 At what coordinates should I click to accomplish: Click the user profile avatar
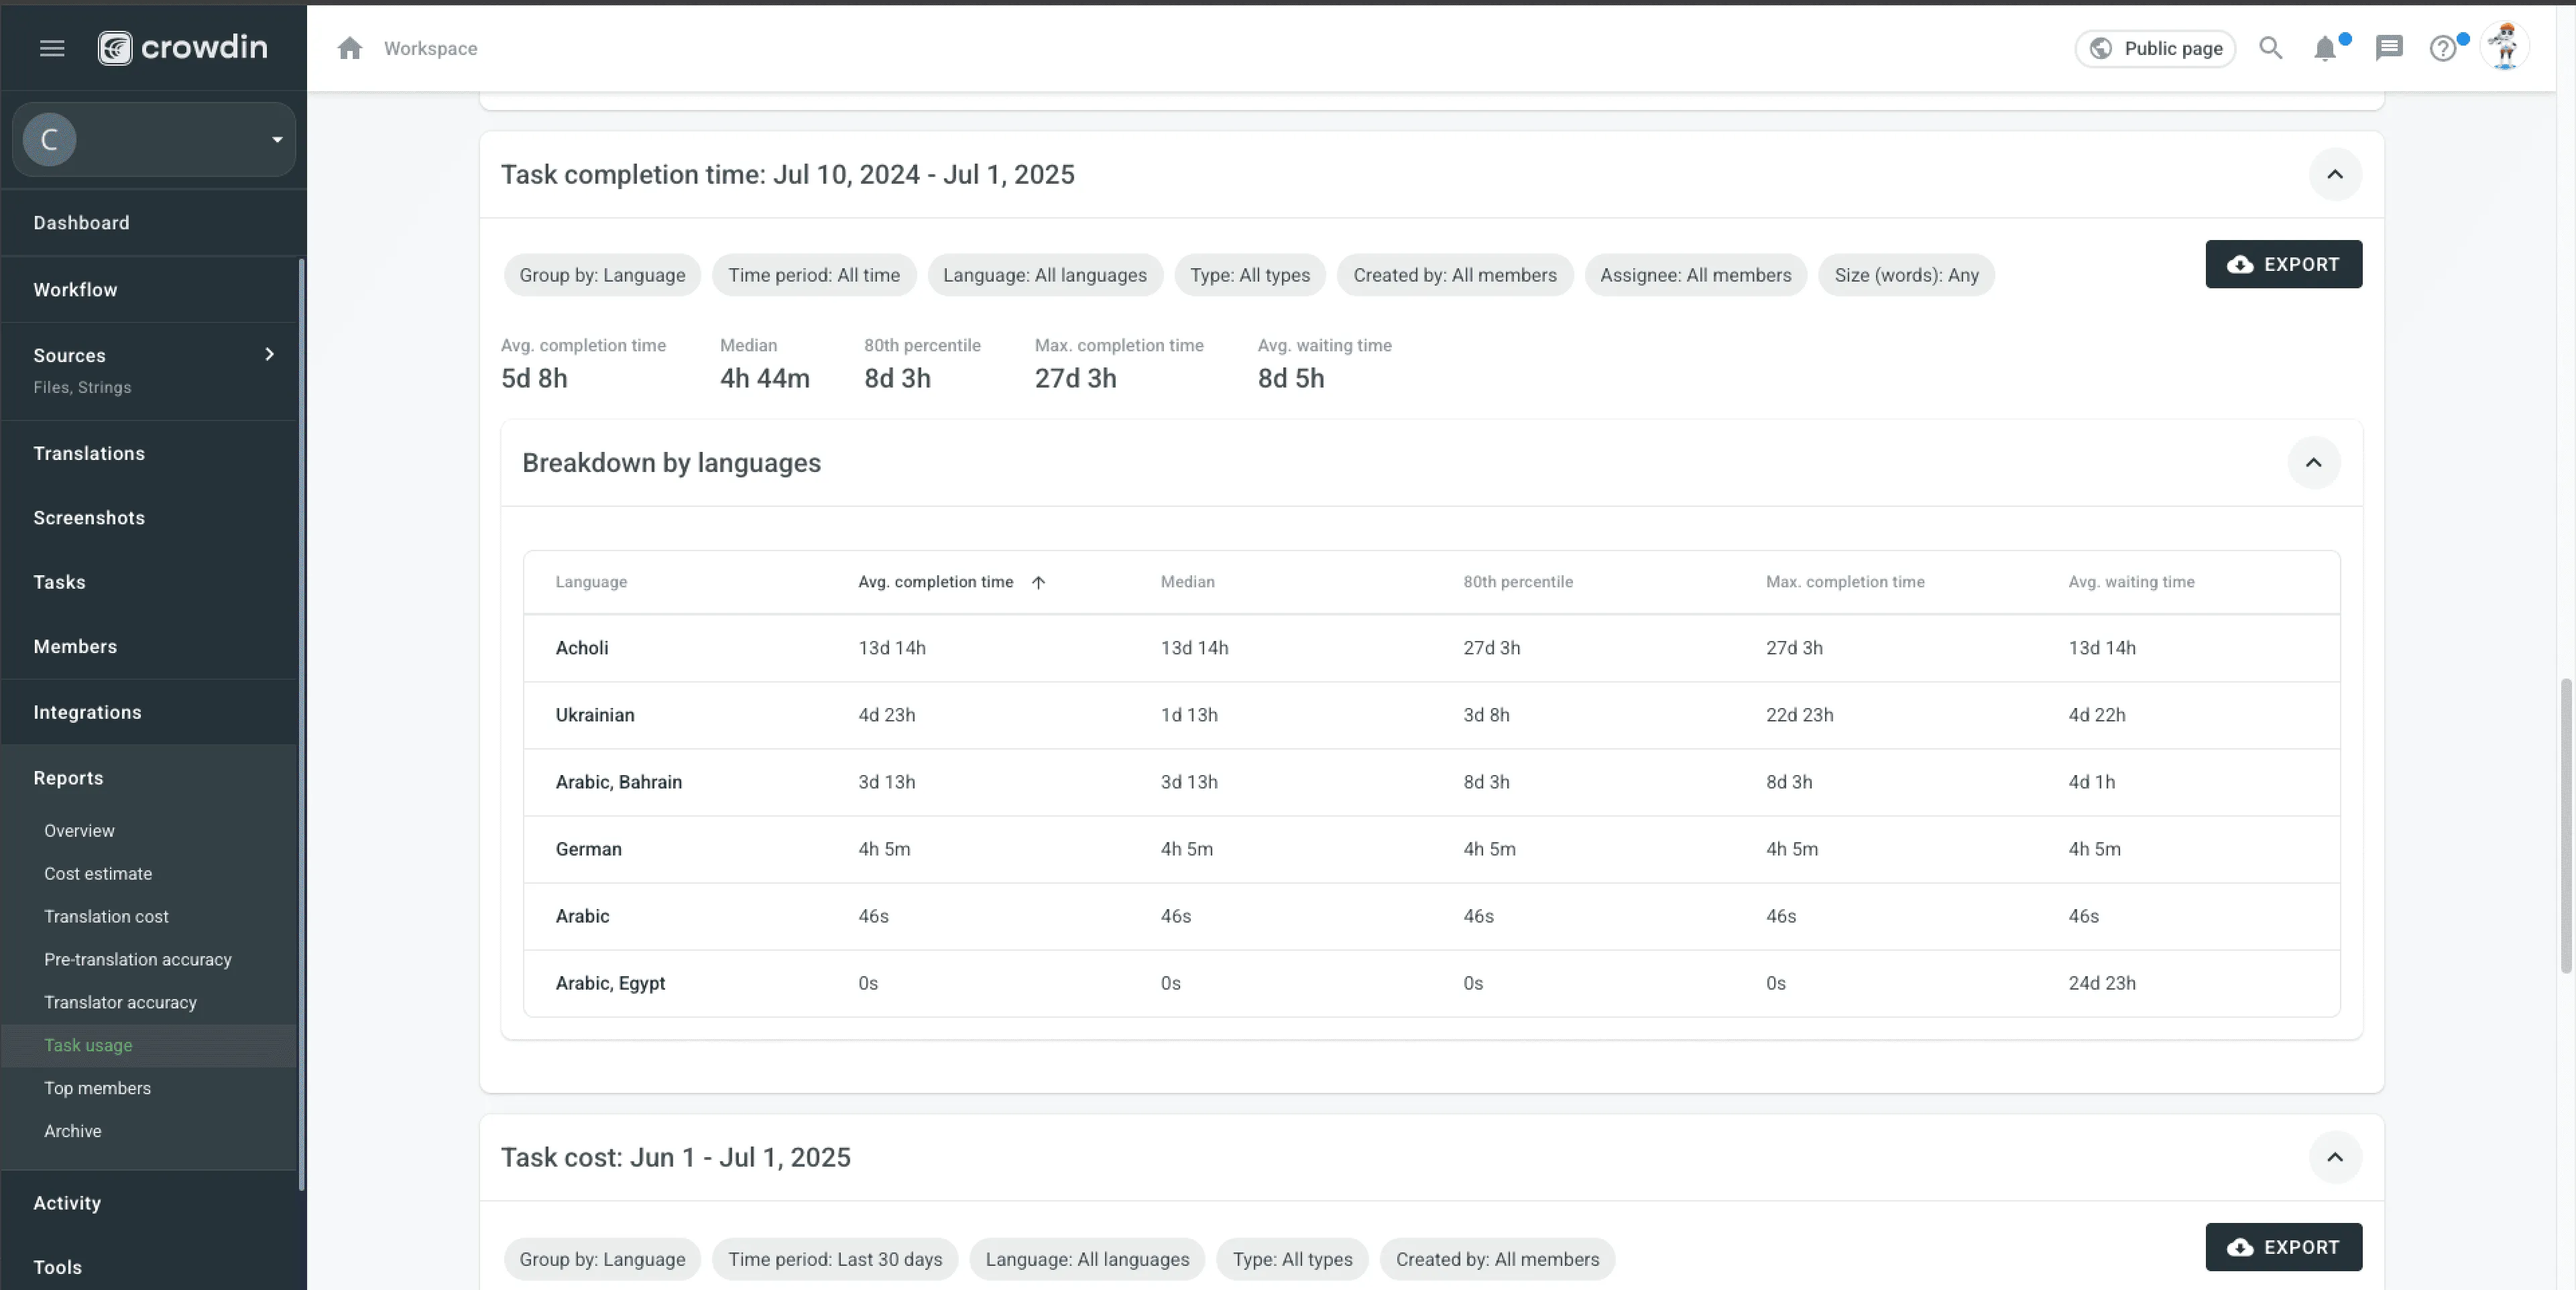pyautogui.click(x=2504, y=46)
